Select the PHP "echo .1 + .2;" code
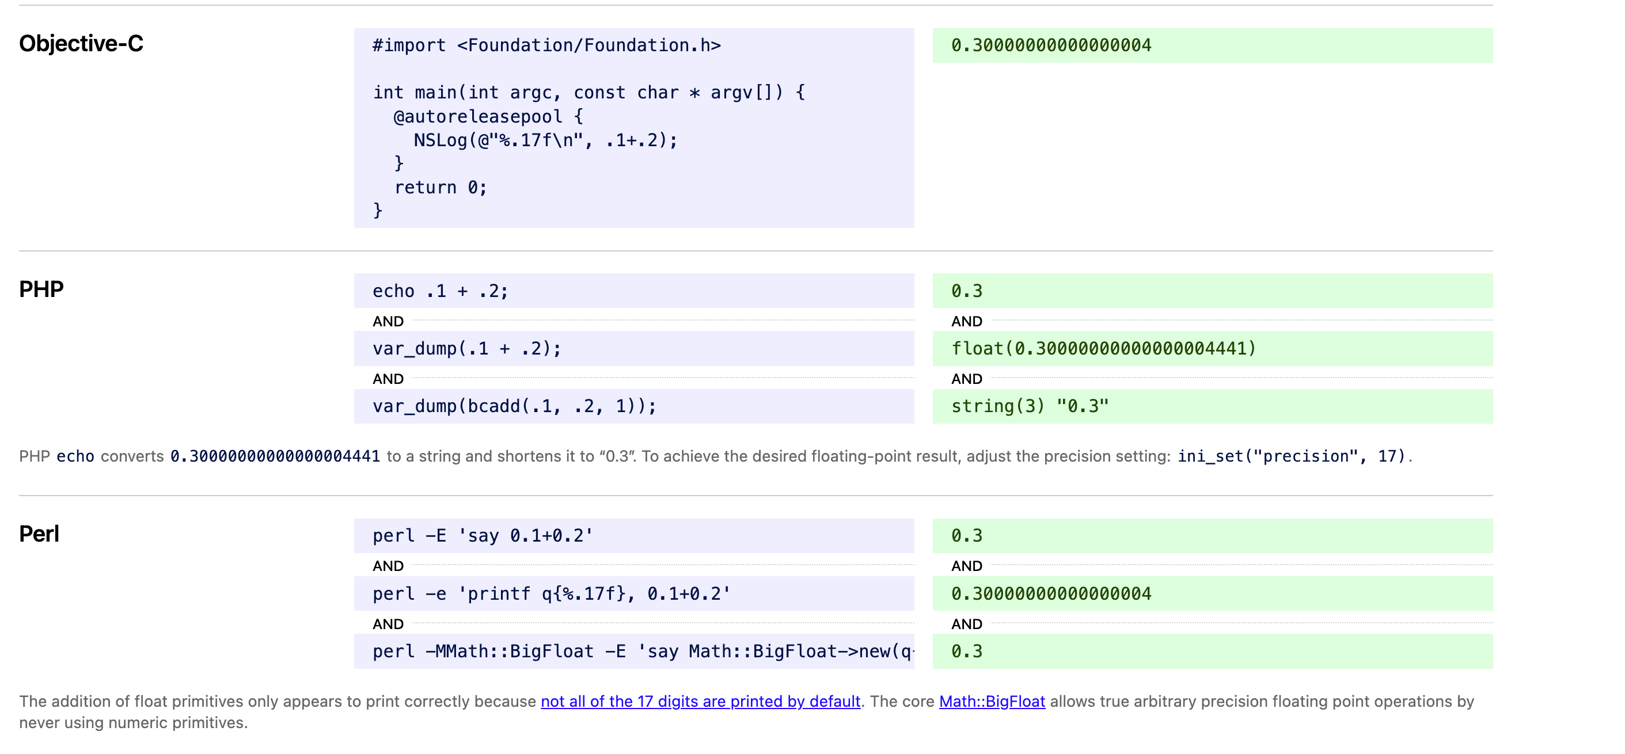The image size is (1625, 754). 441,291
